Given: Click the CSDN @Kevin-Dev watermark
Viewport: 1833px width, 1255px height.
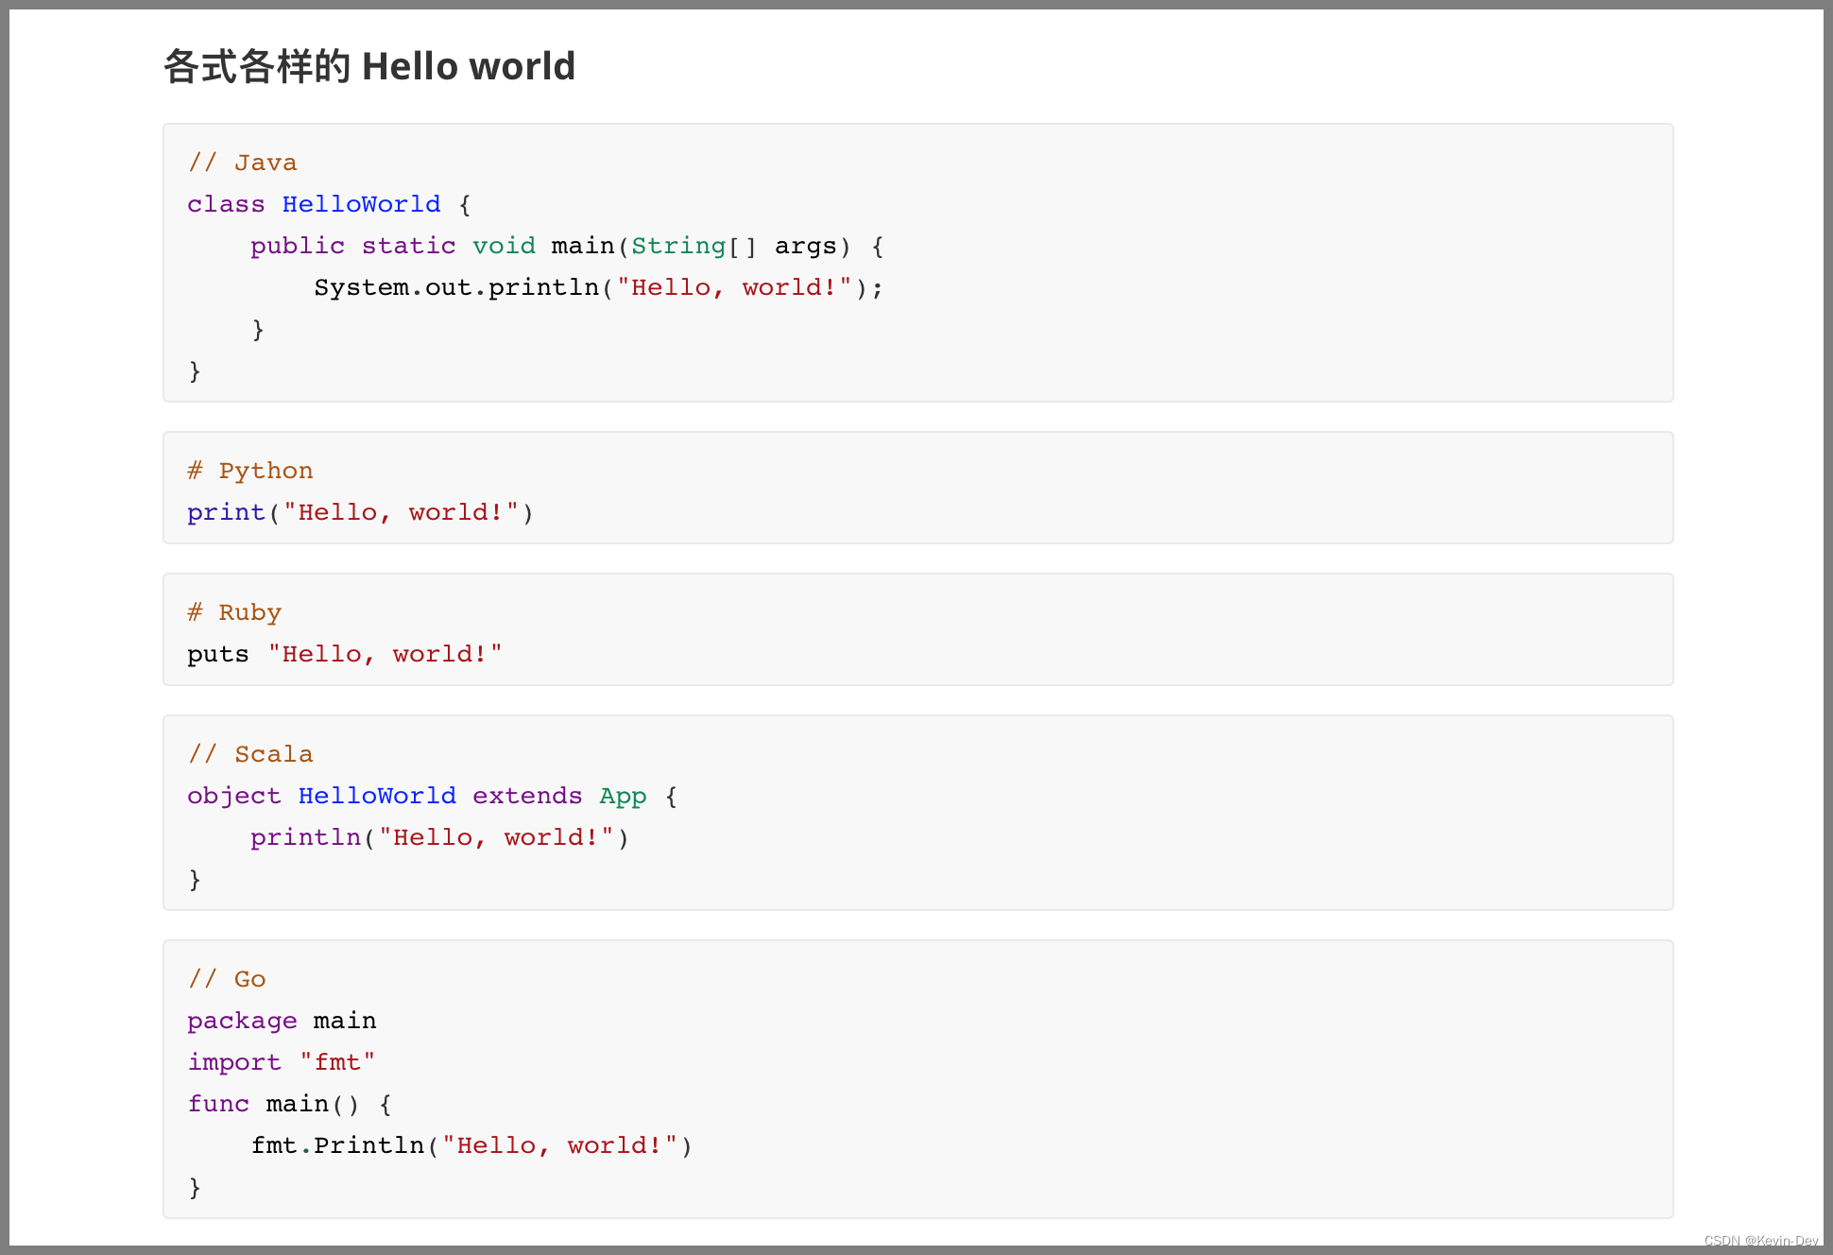Looking at the screenshot, I should pyautogui.click(x=1760, y=1241).
